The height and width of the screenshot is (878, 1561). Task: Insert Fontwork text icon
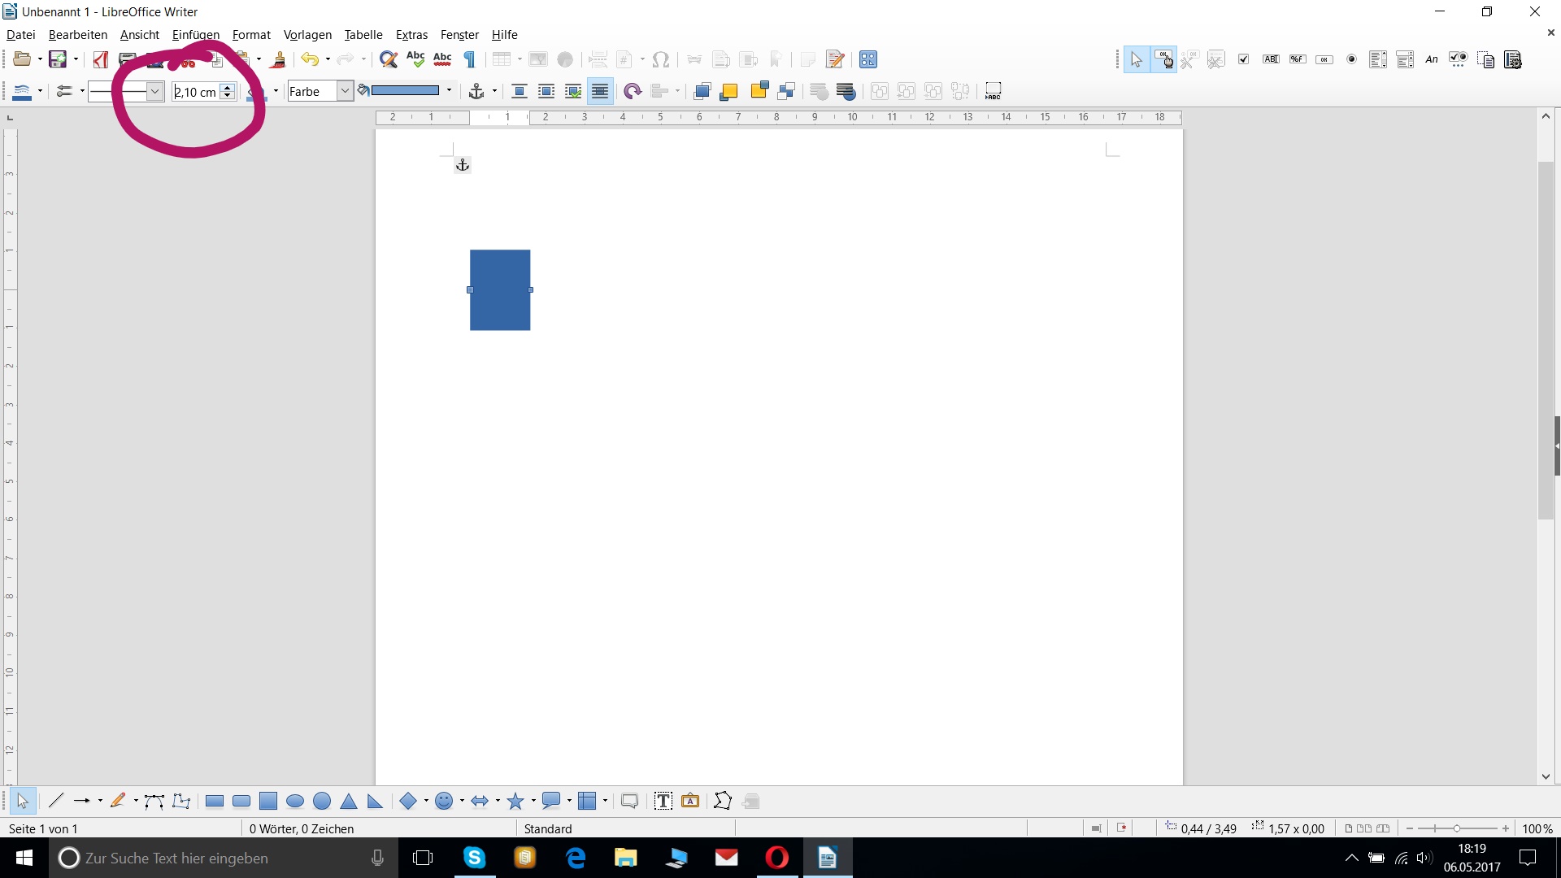[690, 801]
